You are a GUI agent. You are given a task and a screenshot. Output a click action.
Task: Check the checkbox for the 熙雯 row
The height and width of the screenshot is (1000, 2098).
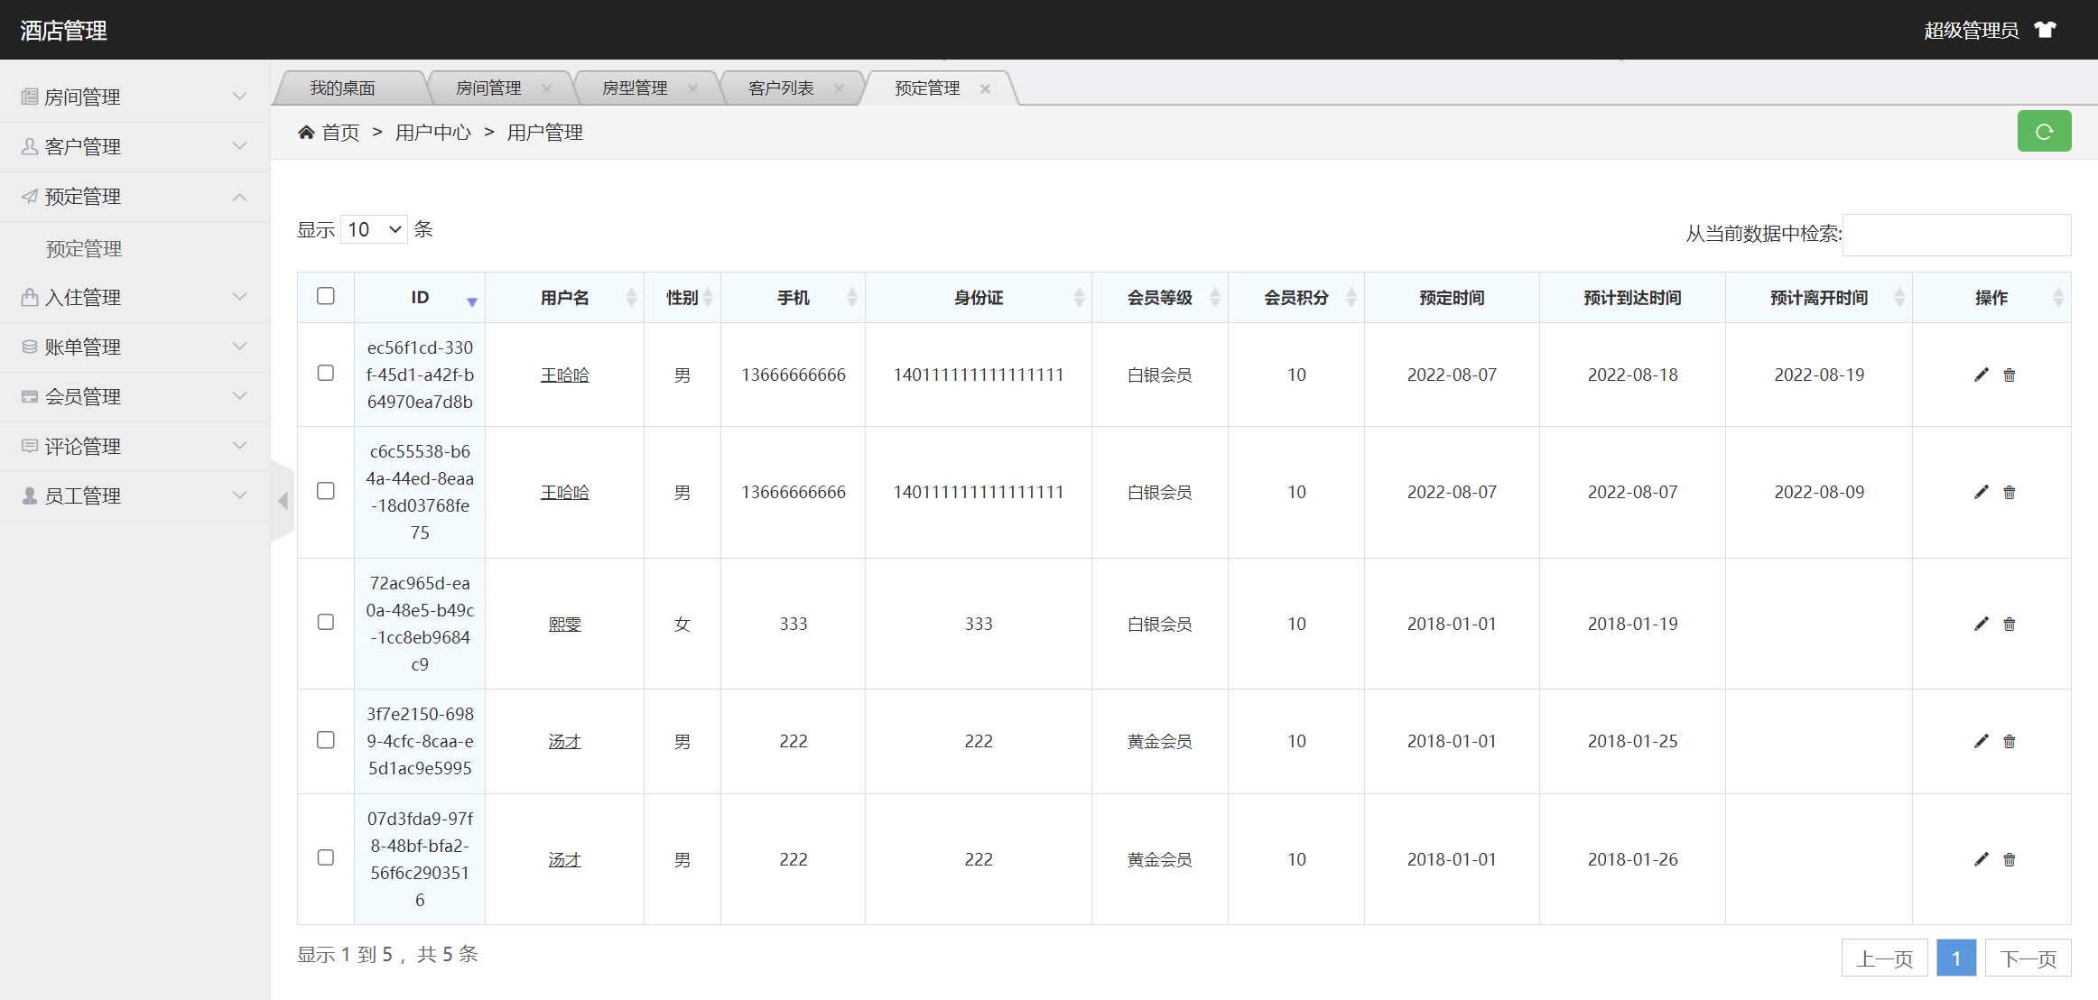point(326,622)
